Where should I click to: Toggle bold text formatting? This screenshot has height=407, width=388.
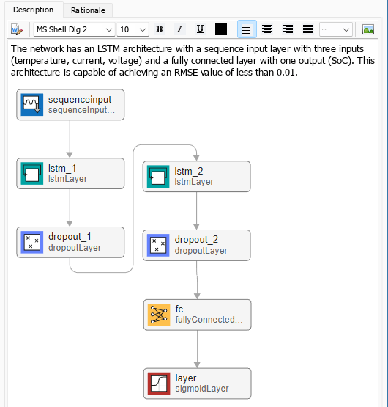[x=159, y=29]
